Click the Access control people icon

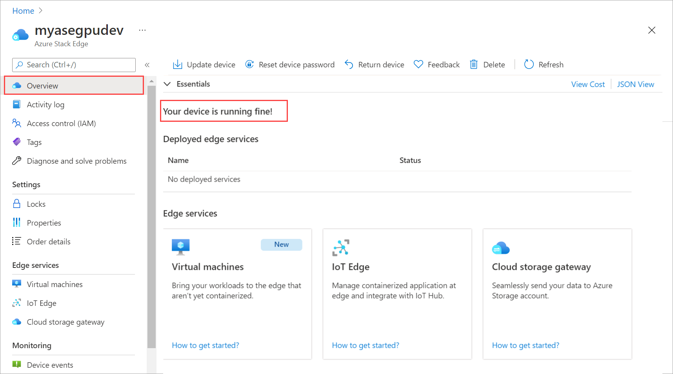(x=16, y=123)
